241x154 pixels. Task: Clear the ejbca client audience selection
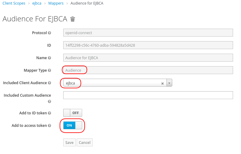pos(162,83)
